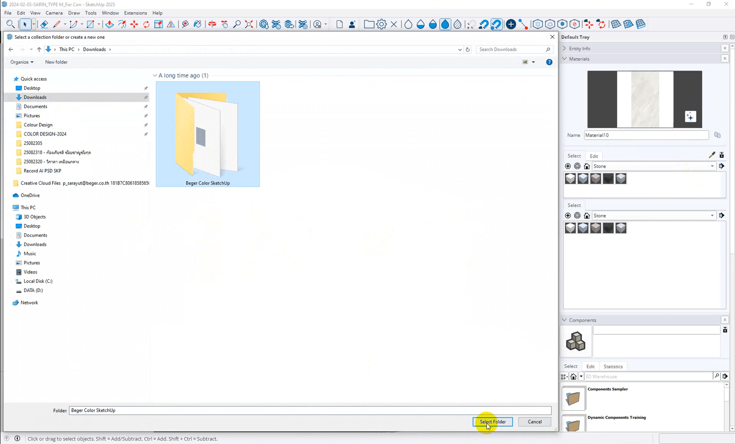Click the Select Folder button
The width and height of the screenshot is (735, 444).
coord(492,422)
